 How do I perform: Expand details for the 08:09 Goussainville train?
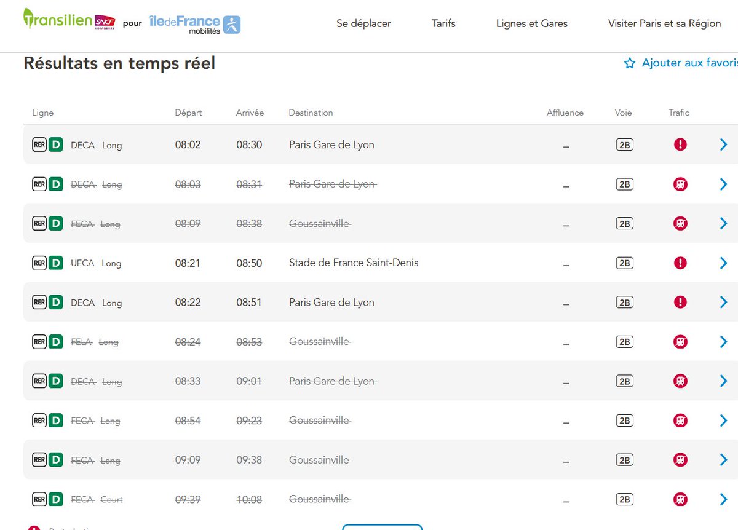click(x=723, y=224)
